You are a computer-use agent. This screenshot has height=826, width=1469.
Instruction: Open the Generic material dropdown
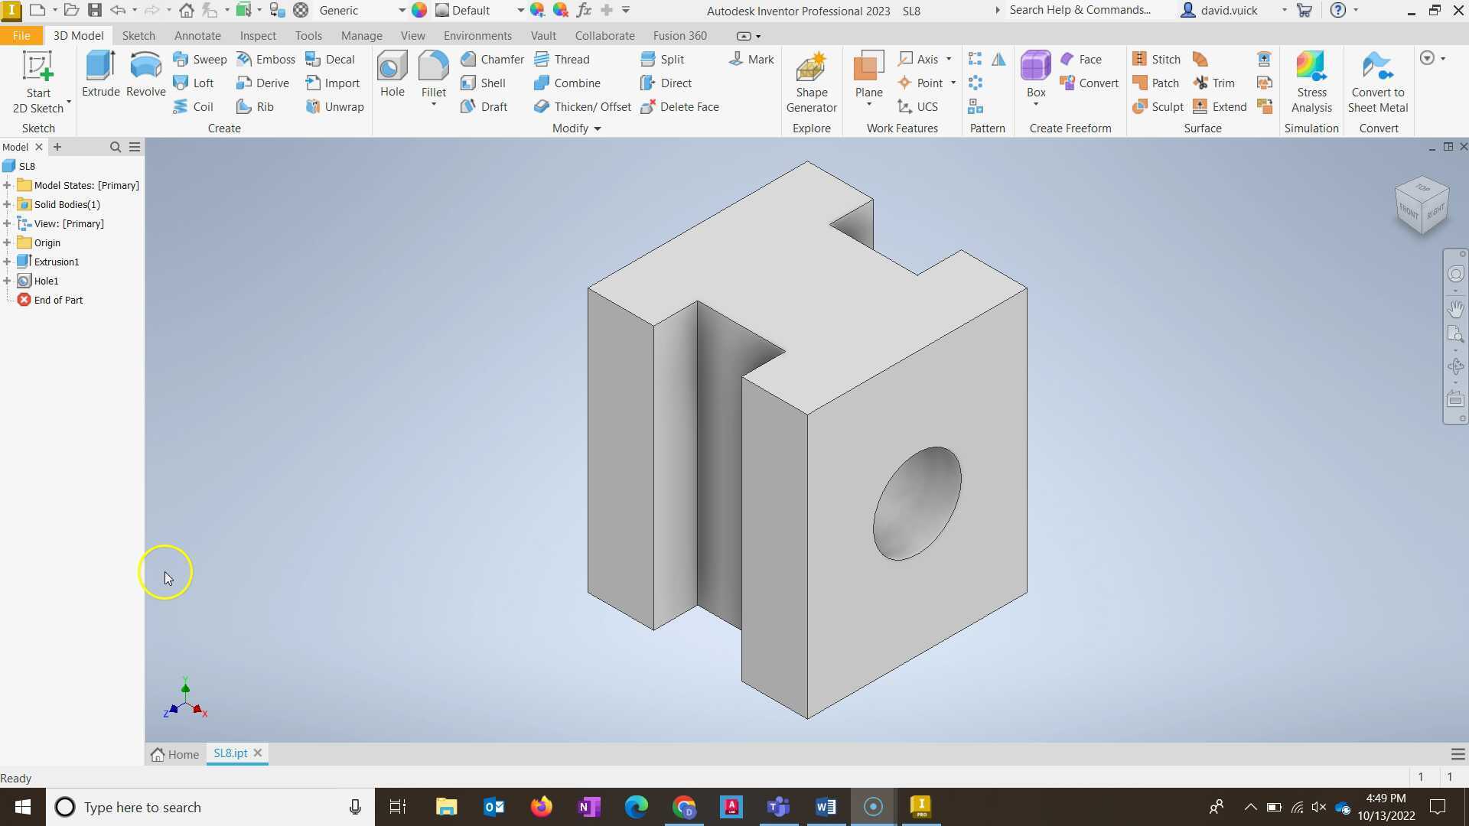click(401, 11)
